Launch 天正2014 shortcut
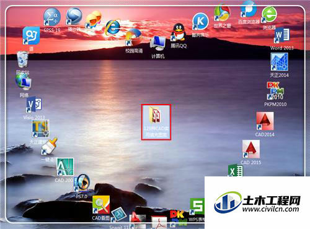Screen dimensions: 310x229 pos(279,62)
